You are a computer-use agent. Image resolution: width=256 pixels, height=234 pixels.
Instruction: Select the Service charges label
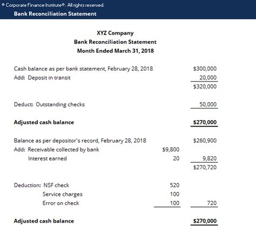(63, 194)
